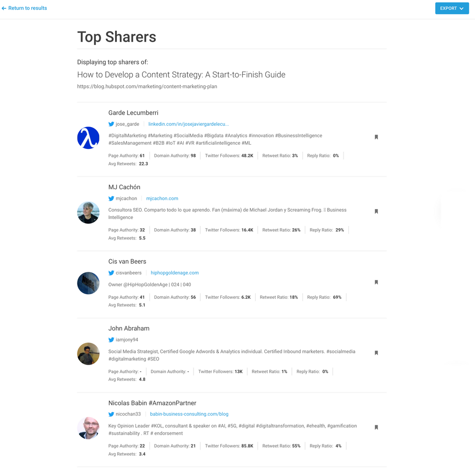The image size is (475, 469).
Task: Bookmark Garde Lecumberri's sharer entry
Action: (376, 137)
